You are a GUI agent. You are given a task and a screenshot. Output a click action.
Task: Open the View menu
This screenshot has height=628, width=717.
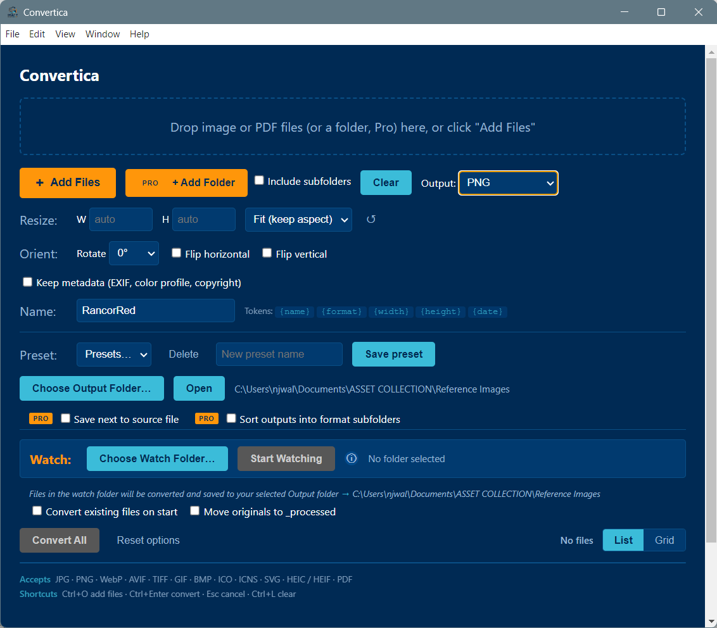pos(65,34)
